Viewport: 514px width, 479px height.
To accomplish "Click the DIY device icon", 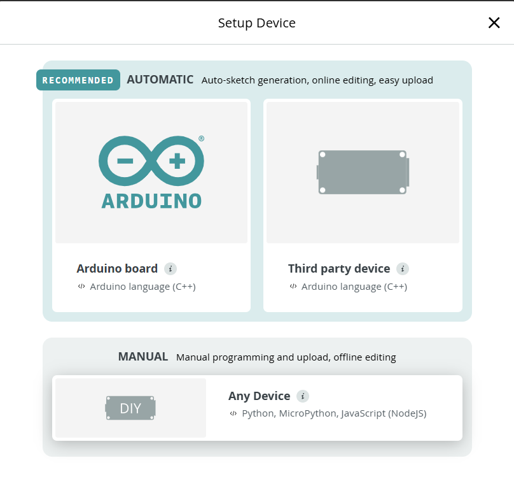I will pos(130,408).
